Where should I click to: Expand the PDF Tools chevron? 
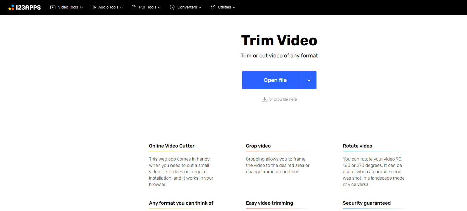(159, 8)
